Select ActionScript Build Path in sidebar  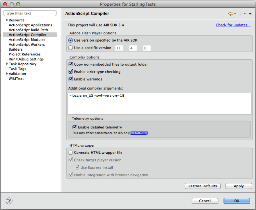[28, 30]
